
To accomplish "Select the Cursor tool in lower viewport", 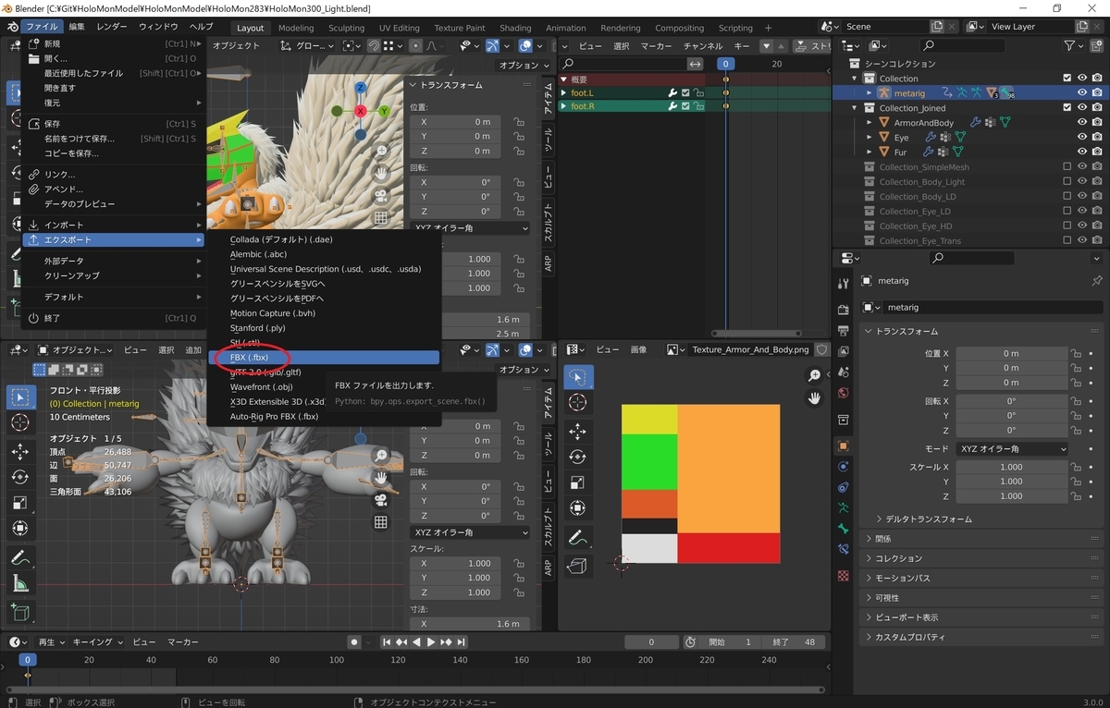I will click(x=20, y=422).
